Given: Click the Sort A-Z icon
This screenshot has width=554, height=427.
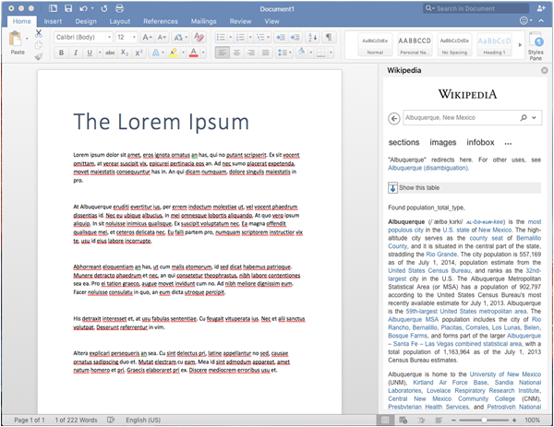Looking at the screenshot, I should point(313,37).
